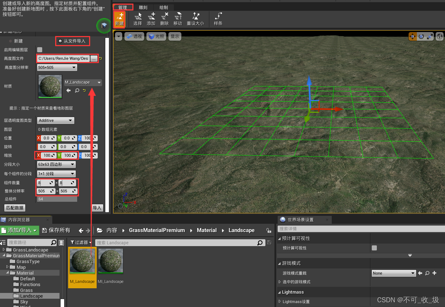Create new game mode with plus icon
Screen dimensions: 445x307
tap(435, 273)
